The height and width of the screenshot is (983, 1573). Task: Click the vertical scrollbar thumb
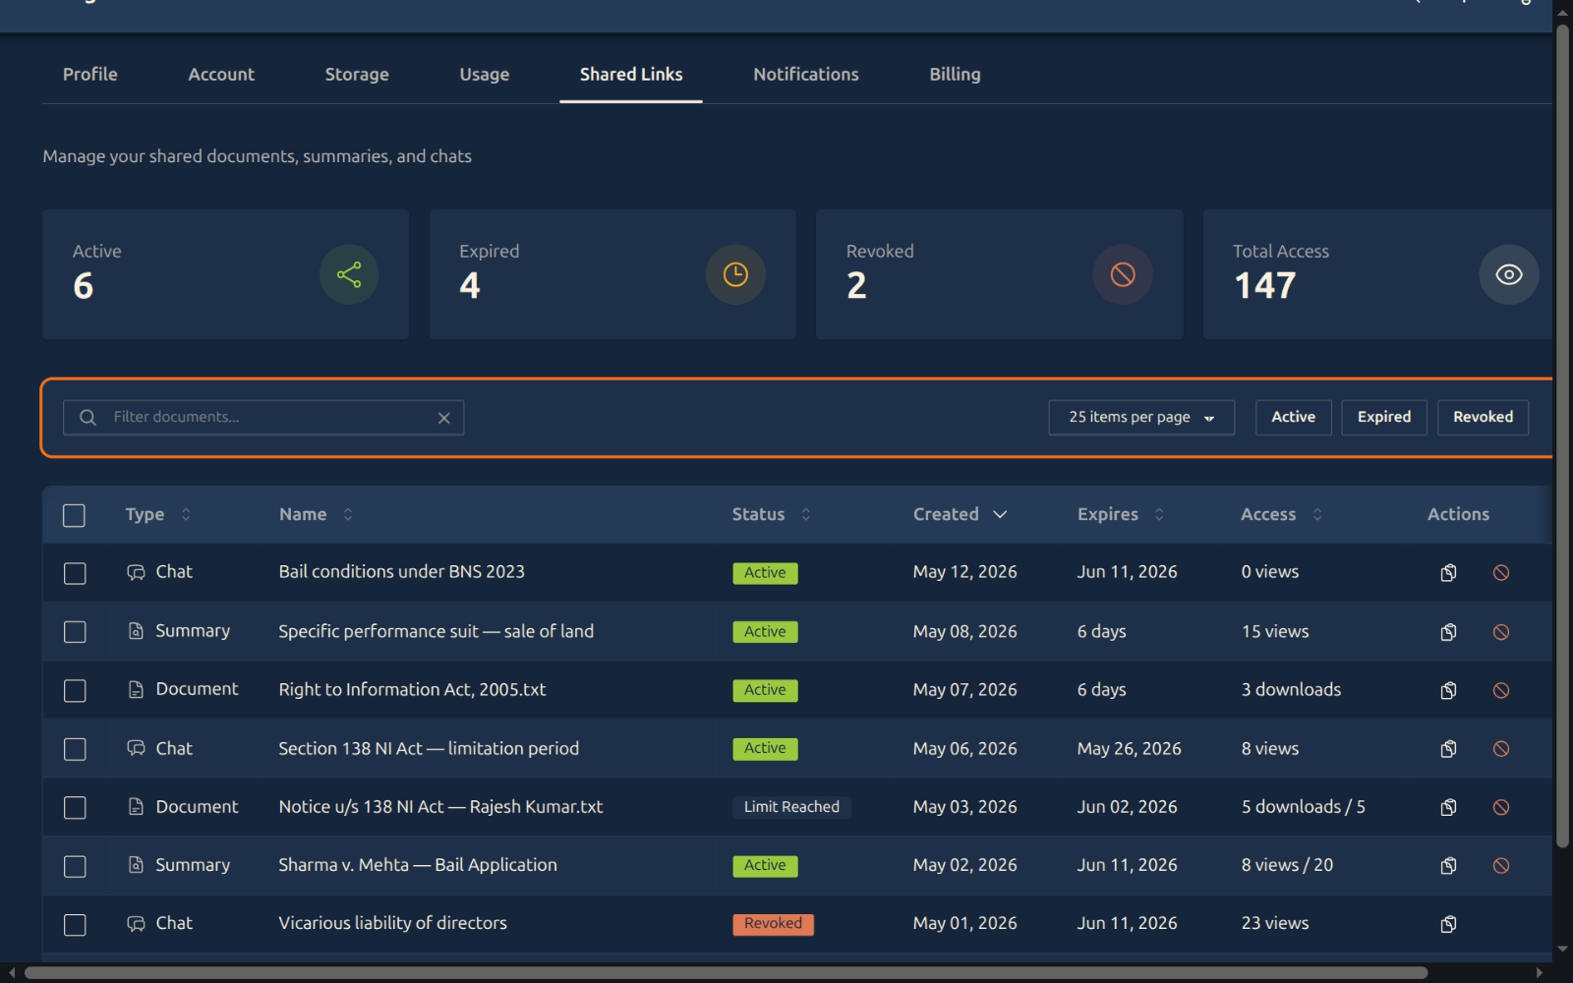click(x=1562, y=435)
